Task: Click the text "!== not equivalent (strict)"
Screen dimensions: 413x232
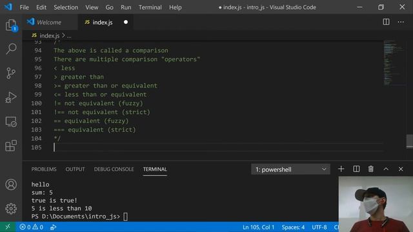Action: 102,112
